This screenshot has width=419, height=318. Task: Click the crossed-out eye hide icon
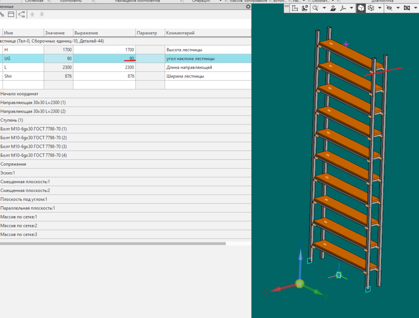[x=389, y=8]
